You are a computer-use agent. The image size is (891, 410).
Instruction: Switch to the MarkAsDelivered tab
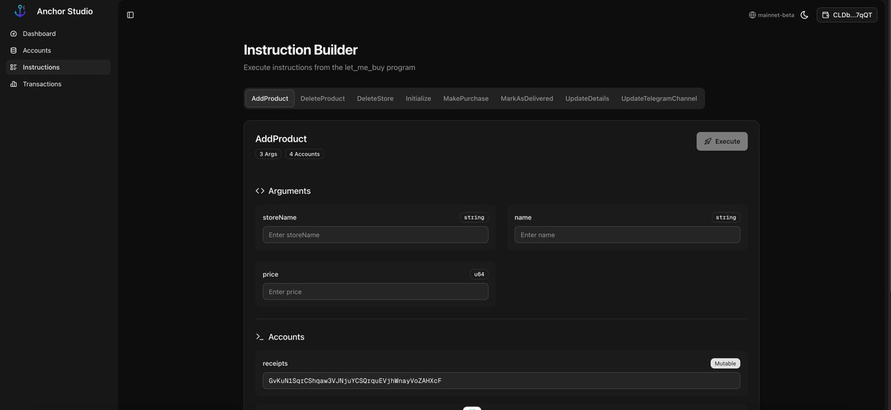pyautogui.click(x=527, y=99)
